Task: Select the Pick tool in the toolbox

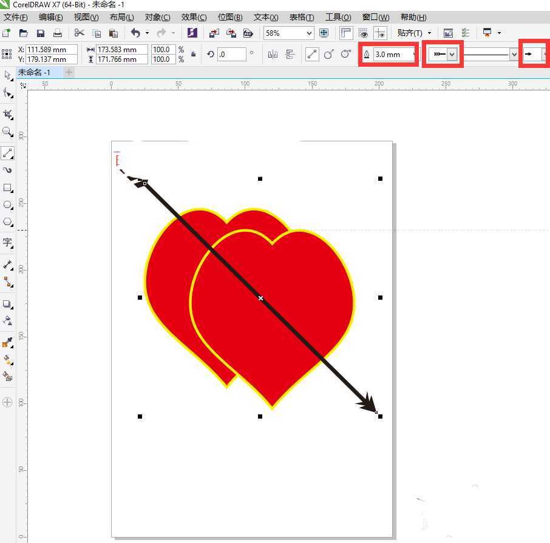Action: (7, 75)
